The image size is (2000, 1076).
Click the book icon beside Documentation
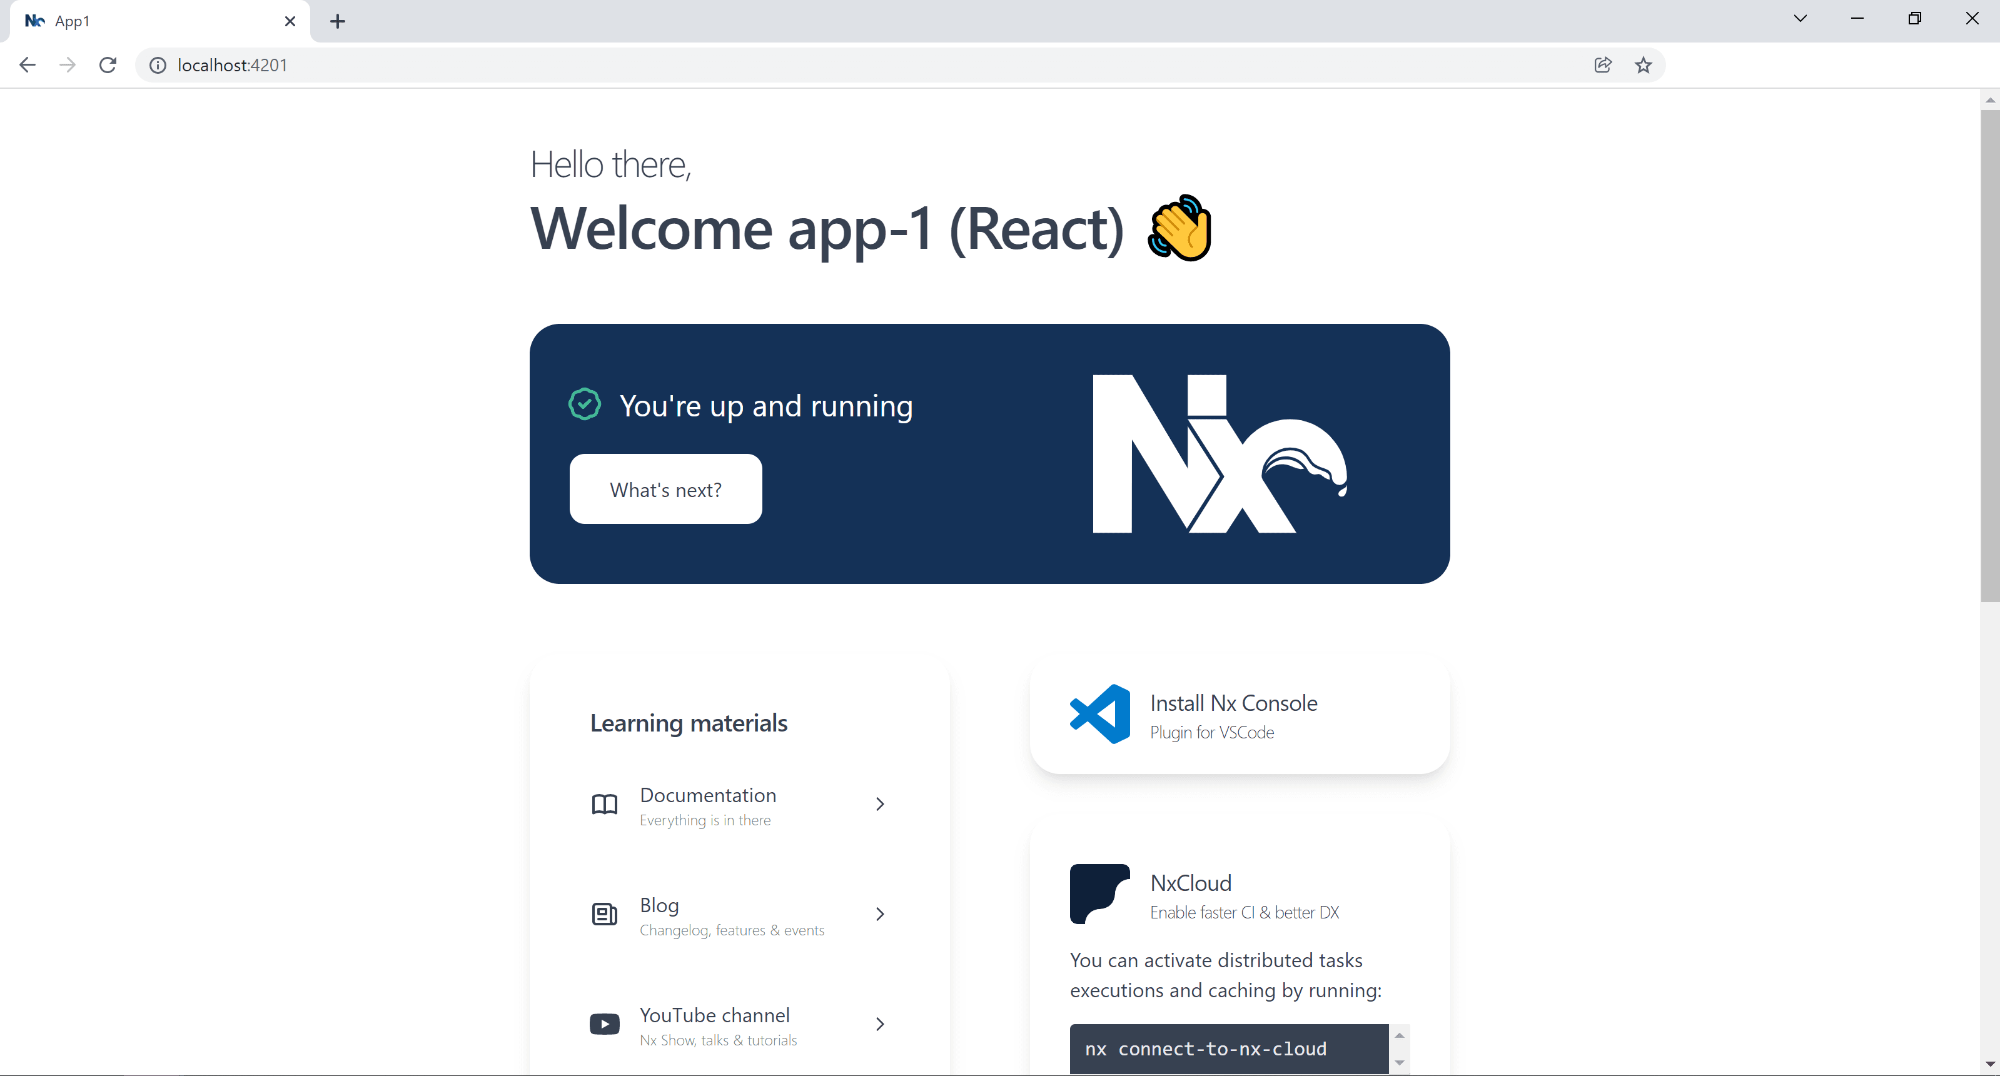pos(604,804)
